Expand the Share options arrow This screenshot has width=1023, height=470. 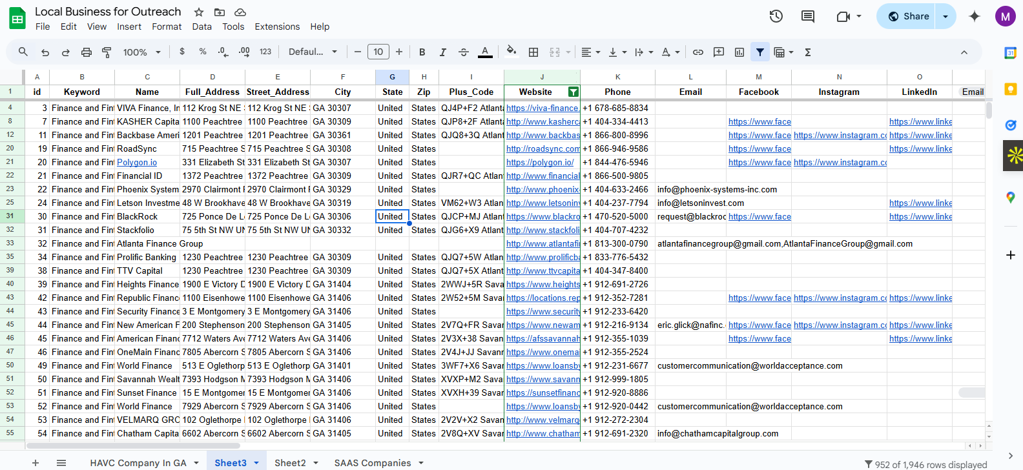click(945, 16)
